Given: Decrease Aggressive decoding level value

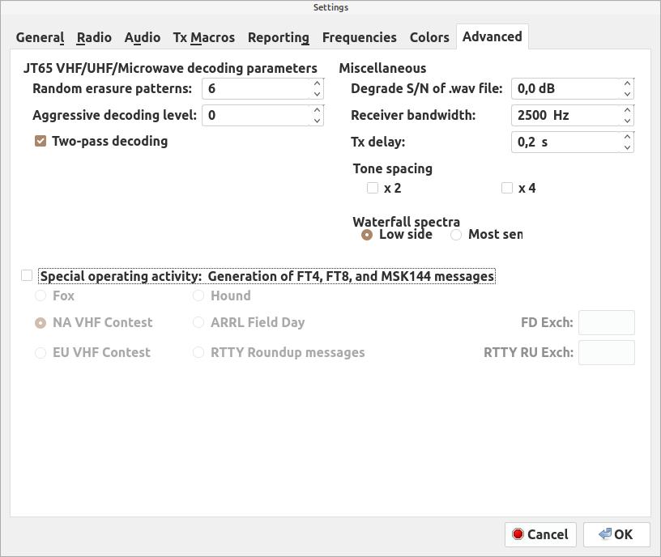Looking at the screenshot, I should tap(317, 121).
